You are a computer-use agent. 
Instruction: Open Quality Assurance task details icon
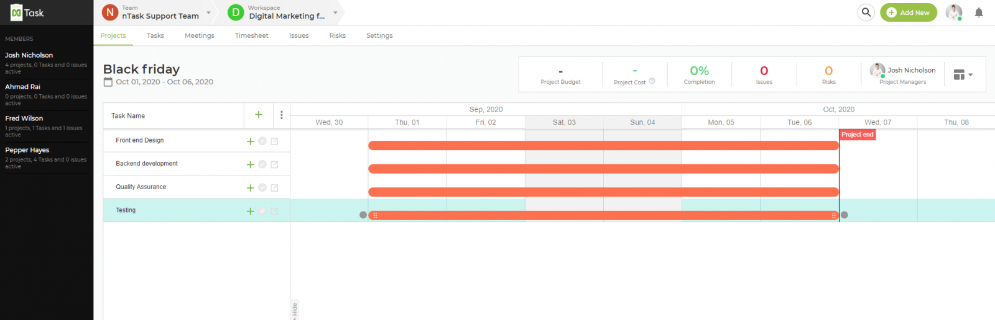(x=274, y=188)
